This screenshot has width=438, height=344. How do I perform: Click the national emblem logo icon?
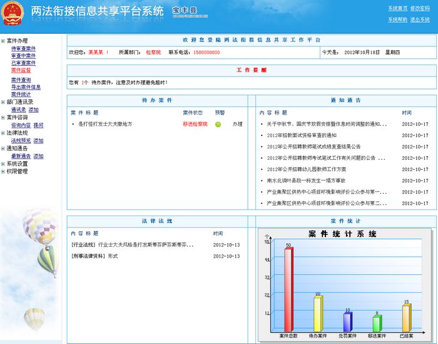tap(13, 13)
